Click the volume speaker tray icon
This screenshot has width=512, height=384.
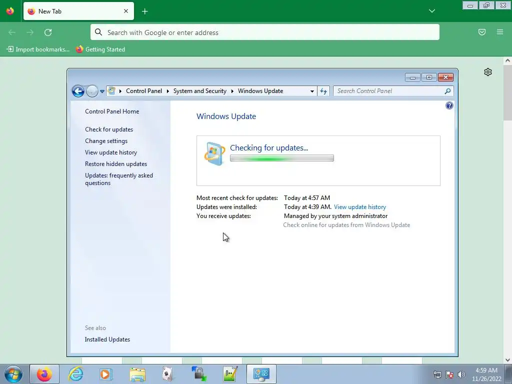(461, 374)
